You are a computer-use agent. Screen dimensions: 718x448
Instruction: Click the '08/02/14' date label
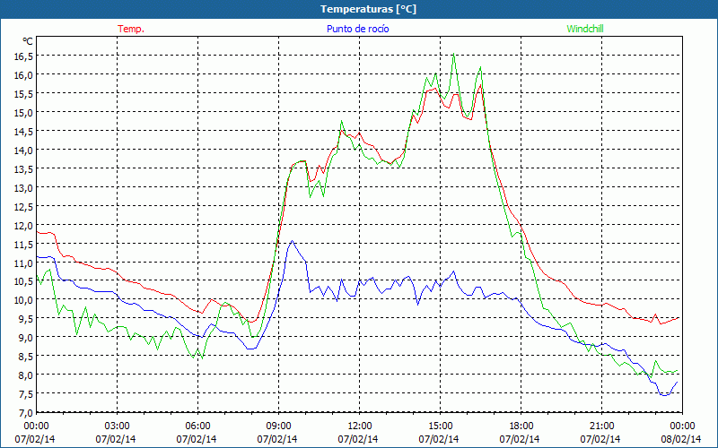681,439
